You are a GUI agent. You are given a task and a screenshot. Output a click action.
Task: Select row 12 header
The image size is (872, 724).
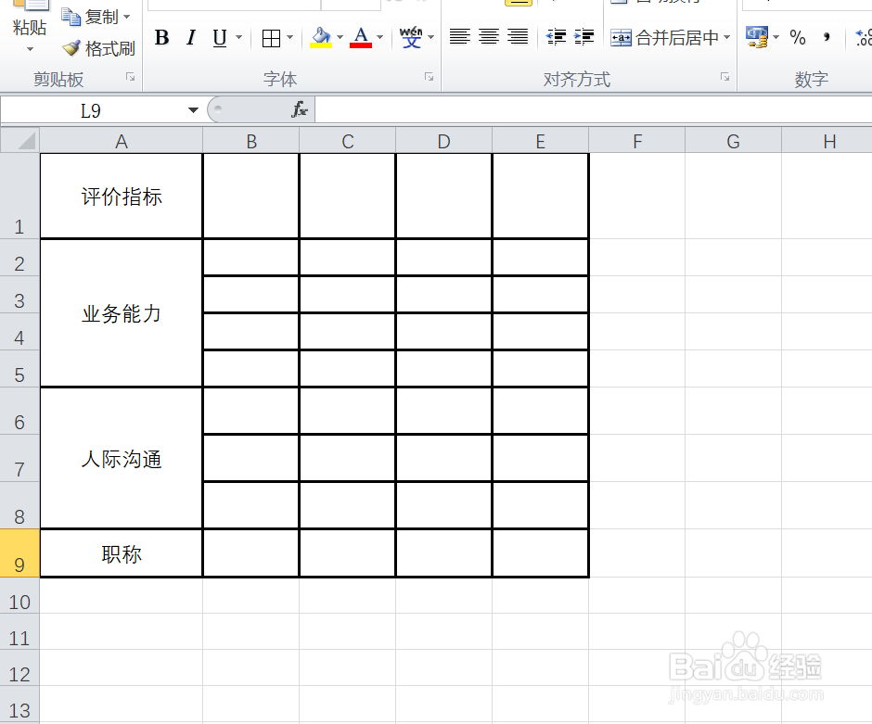tap(19, 667)
